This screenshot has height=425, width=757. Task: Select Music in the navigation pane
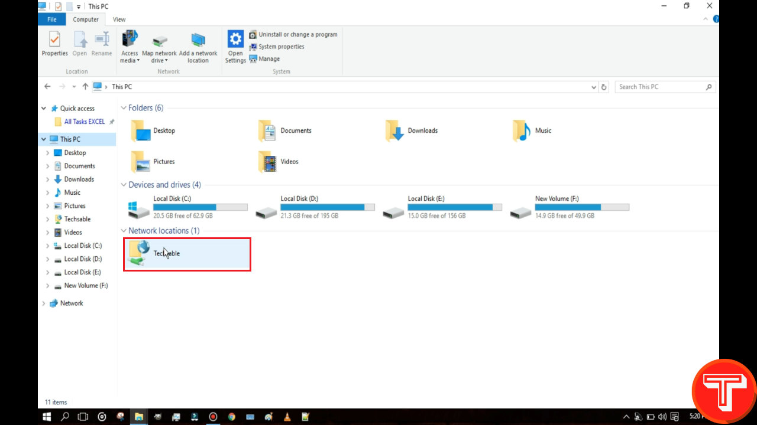(72, 192)
